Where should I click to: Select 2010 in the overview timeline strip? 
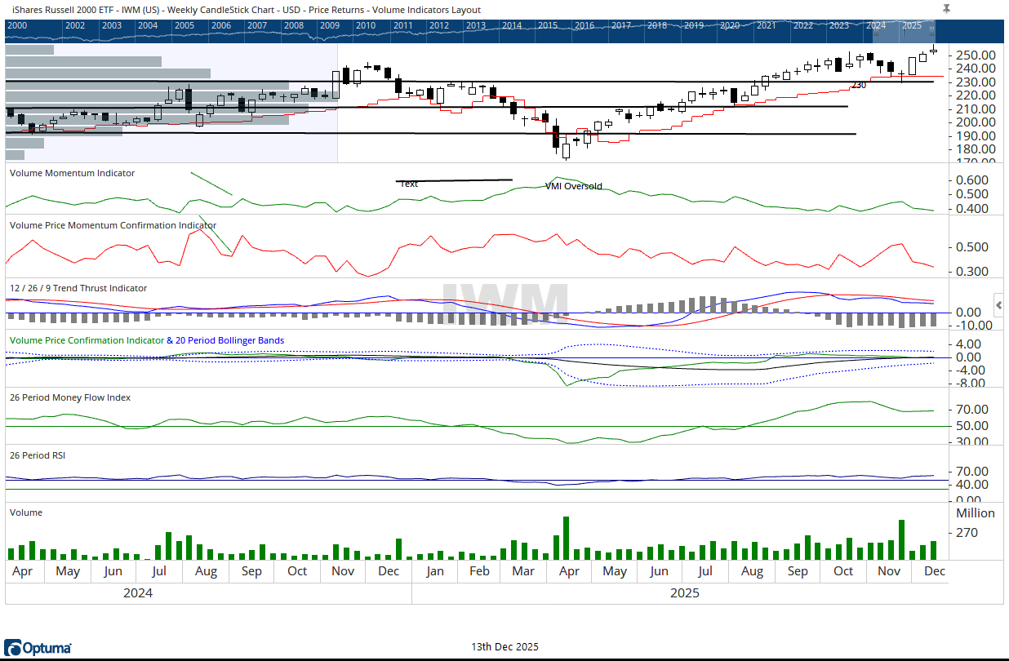point(365,25)
